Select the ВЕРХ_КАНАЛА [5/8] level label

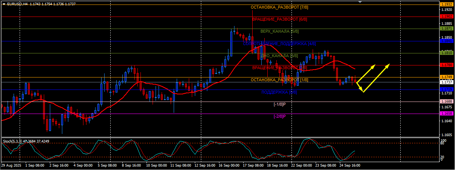point(279,31)
